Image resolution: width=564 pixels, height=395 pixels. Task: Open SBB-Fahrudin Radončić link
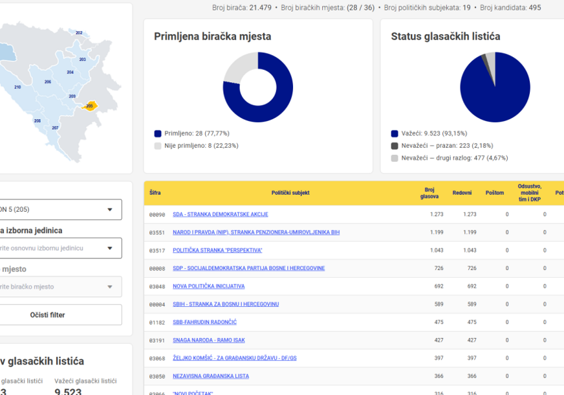click(204, 322)
